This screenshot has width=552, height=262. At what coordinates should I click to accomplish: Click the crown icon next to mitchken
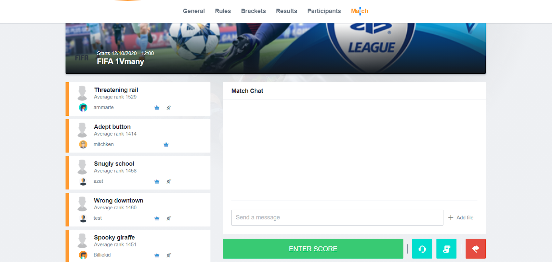point(166,144)
